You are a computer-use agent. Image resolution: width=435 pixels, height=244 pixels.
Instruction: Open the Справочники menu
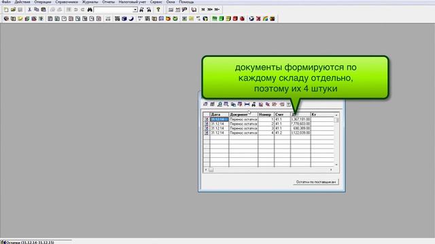click(67, 2)
